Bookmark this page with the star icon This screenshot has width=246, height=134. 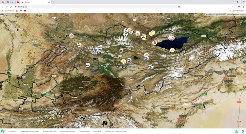(179, 6)
